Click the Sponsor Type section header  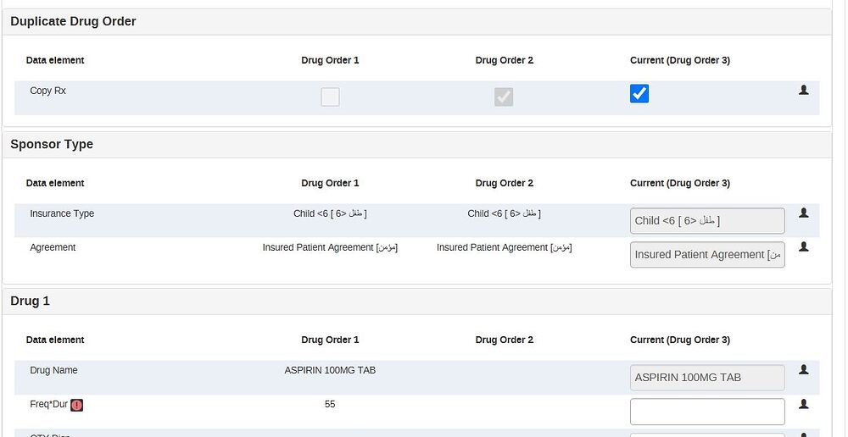click(52, 145)
